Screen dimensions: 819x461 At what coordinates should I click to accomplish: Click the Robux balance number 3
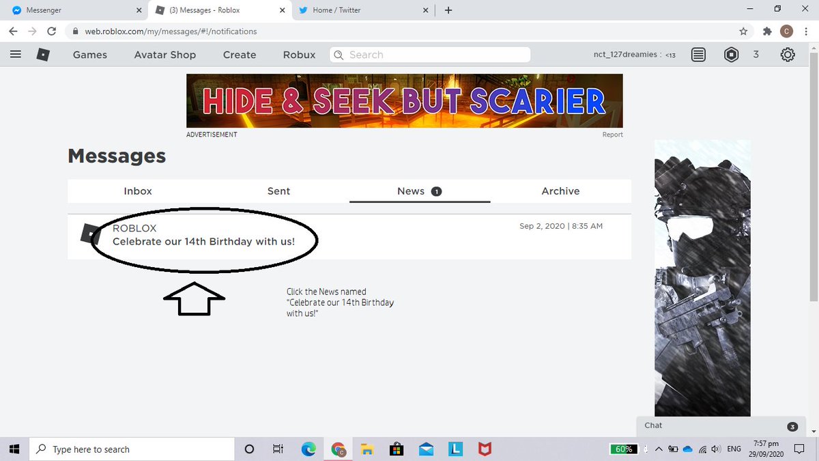(756, 55)
